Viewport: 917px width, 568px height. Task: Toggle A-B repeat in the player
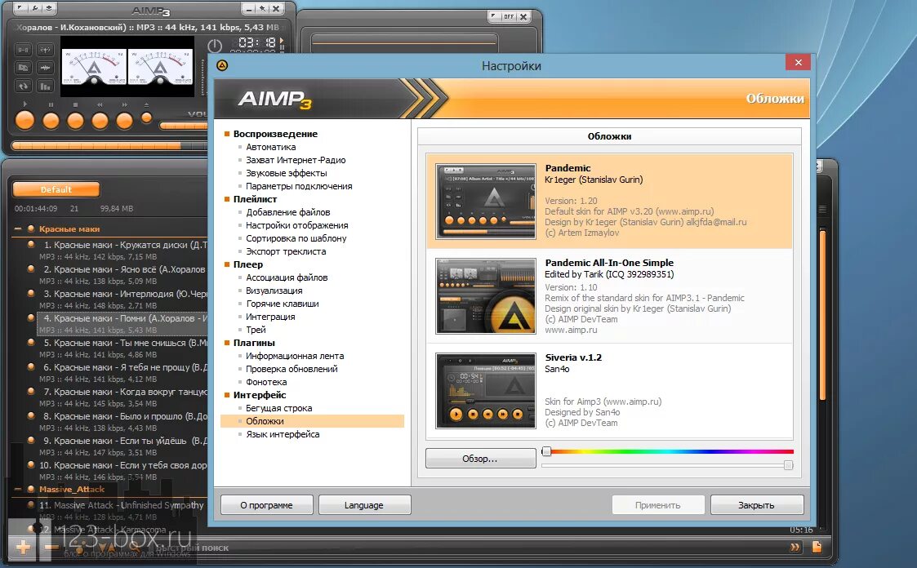pos(24,51)
